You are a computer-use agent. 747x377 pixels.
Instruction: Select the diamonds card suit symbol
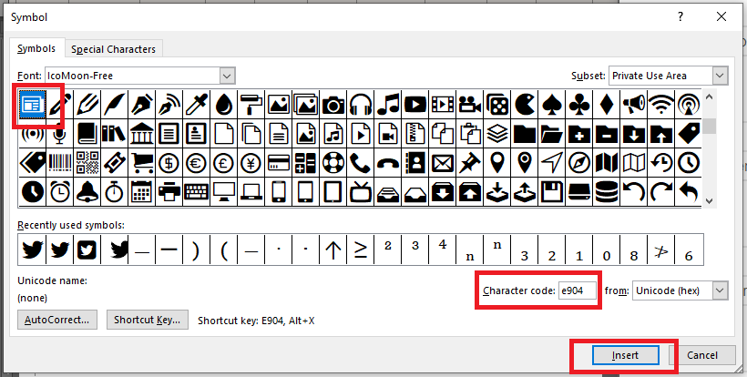607,104
